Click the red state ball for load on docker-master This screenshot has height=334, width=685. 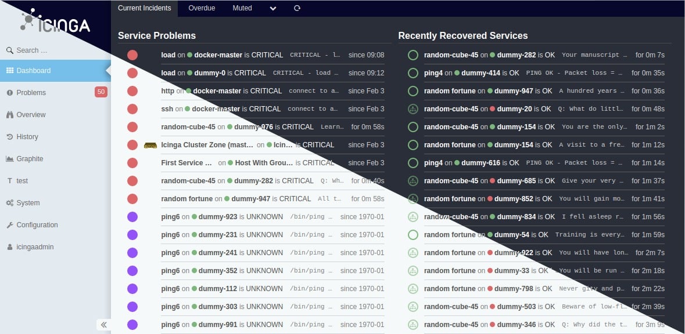(x=132, y=55)
